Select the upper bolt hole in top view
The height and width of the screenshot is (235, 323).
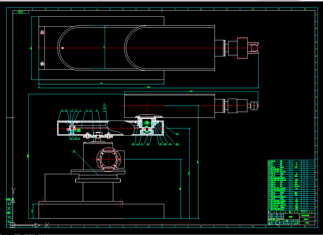pyautogui.click(x=42, y=32)
